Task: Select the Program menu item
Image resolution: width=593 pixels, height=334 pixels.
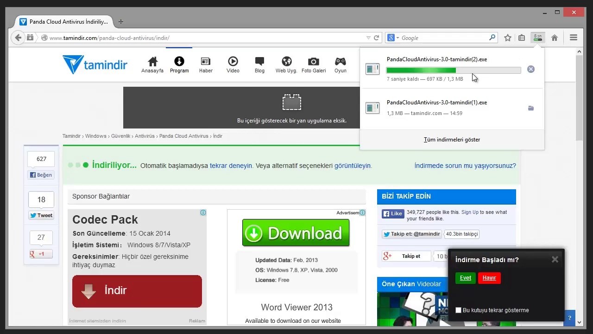Action: pos(179,64)
